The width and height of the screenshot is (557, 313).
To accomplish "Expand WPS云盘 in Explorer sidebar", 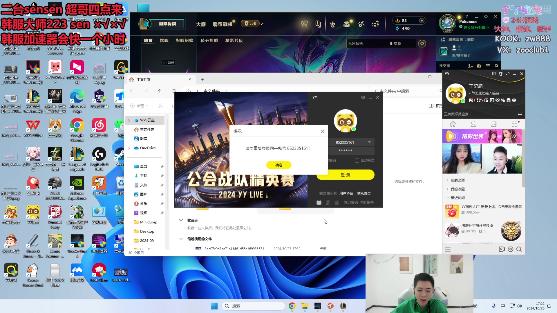I will pos(129,120).
